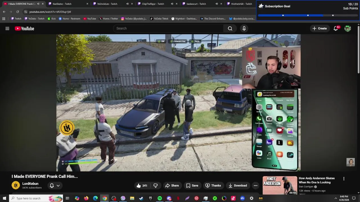This screenshot has height=202, width=360.
Task: Open Epic Games Launcher from taskbar
Action: pos(150,198)
